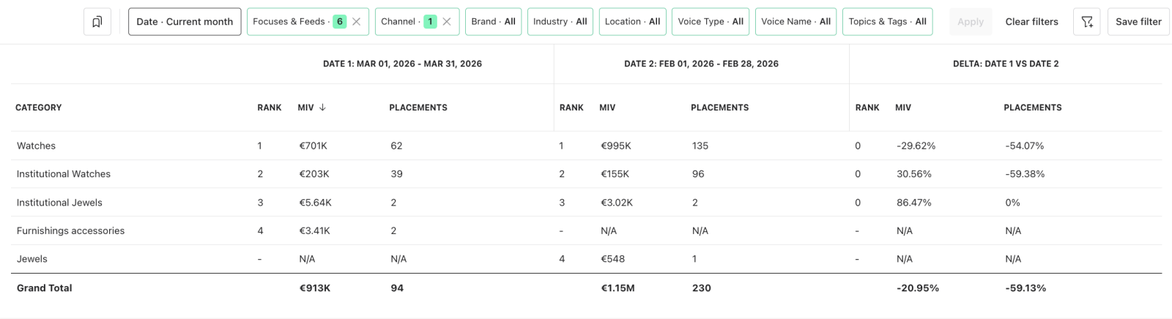Click the €5.64K MIV value
1172x319 pixels.
316,203
